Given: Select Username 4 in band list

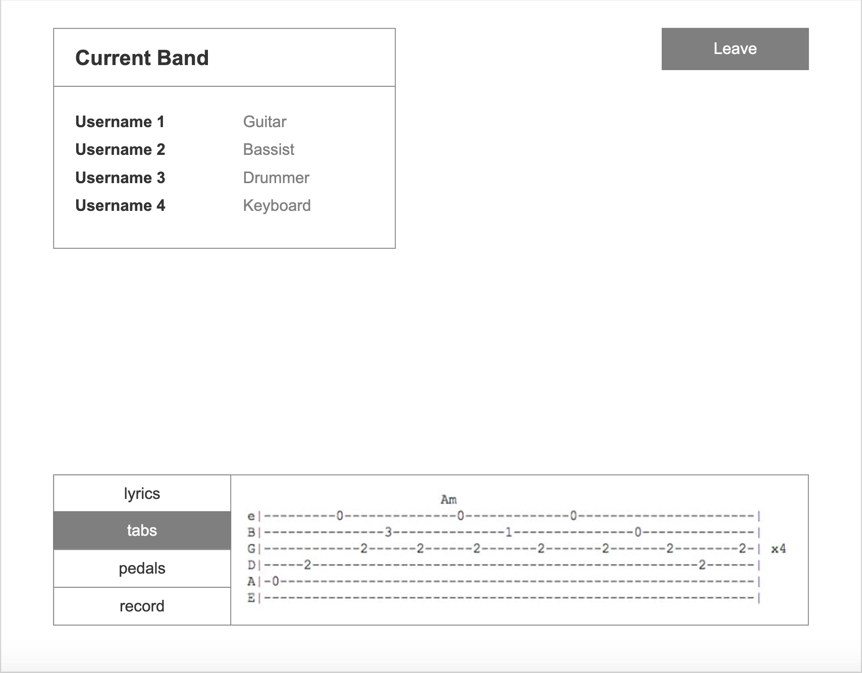Looking at the screenshot, I should [x=120, y=205].
